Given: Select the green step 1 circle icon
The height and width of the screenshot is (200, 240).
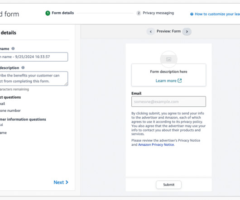Looking at the screenshot, I should 48,13.
